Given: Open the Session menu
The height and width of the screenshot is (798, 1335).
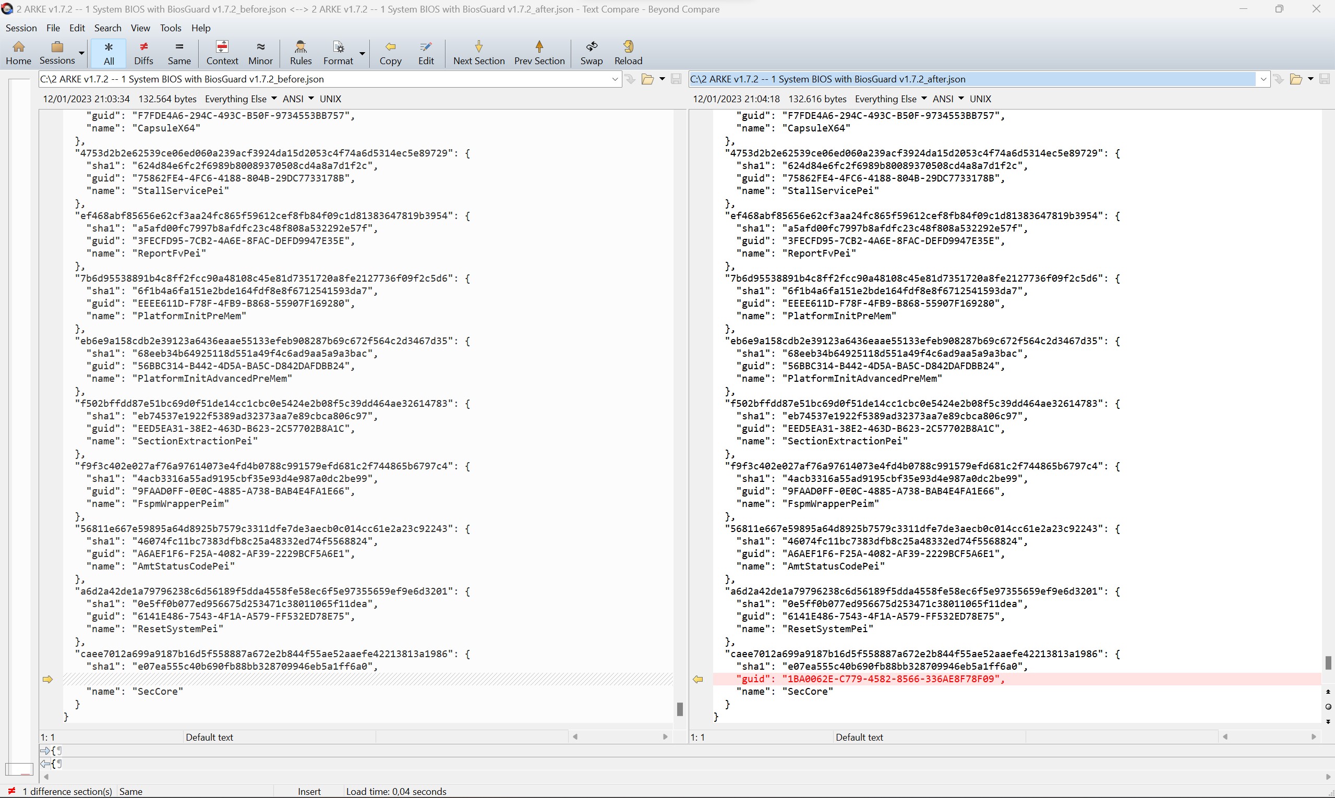Looking at the screenshot, I should [x=21, y=28].
